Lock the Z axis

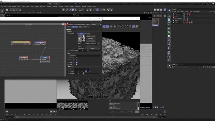[17, 10]
